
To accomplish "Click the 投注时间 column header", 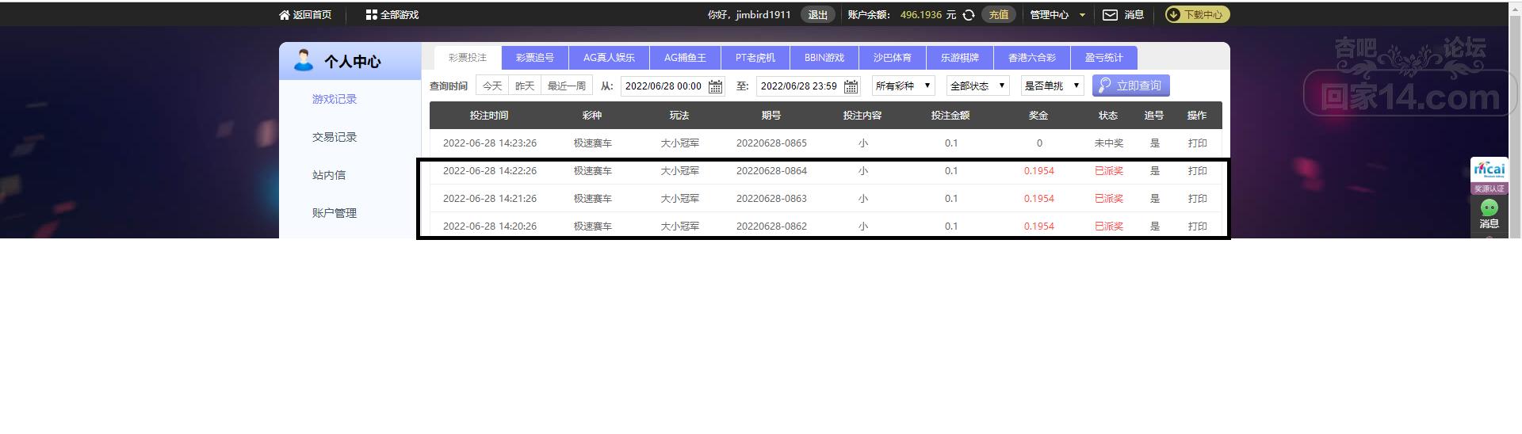I will click(489, 116).
